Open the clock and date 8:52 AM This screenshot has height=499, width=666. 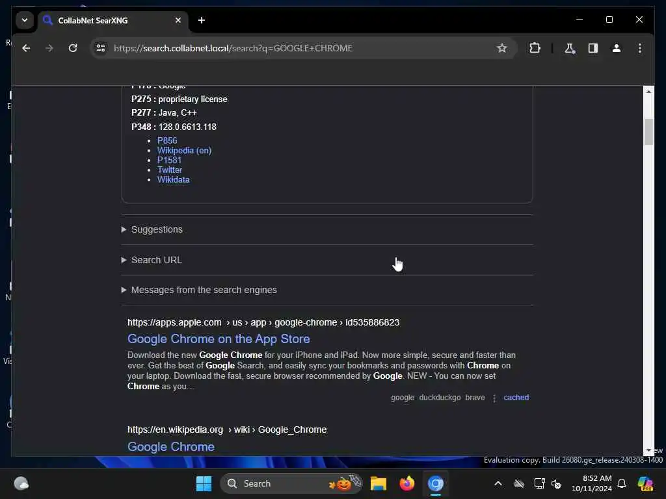point(591,483)
